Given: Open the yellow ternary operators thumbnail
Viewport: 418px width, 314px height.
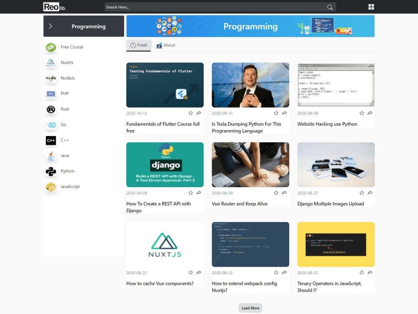Looking at the screenshot, I should [336, 245].
